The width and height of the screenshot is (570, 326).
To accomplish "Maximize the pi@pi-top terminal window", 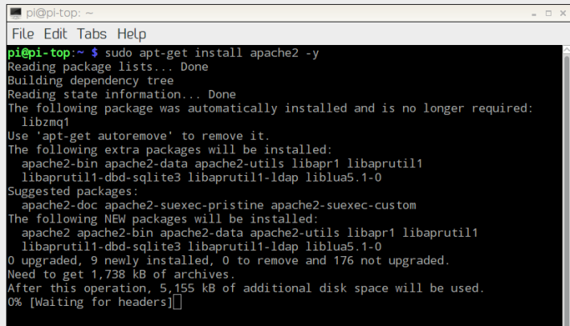I will click(548, 14).
